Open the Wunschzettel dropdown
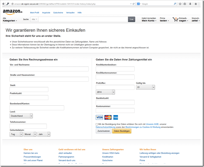 click(x=195, y=20)
